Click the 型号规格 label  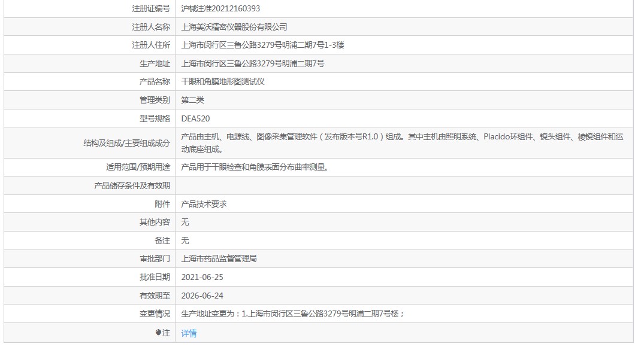(x=155, y=118)
